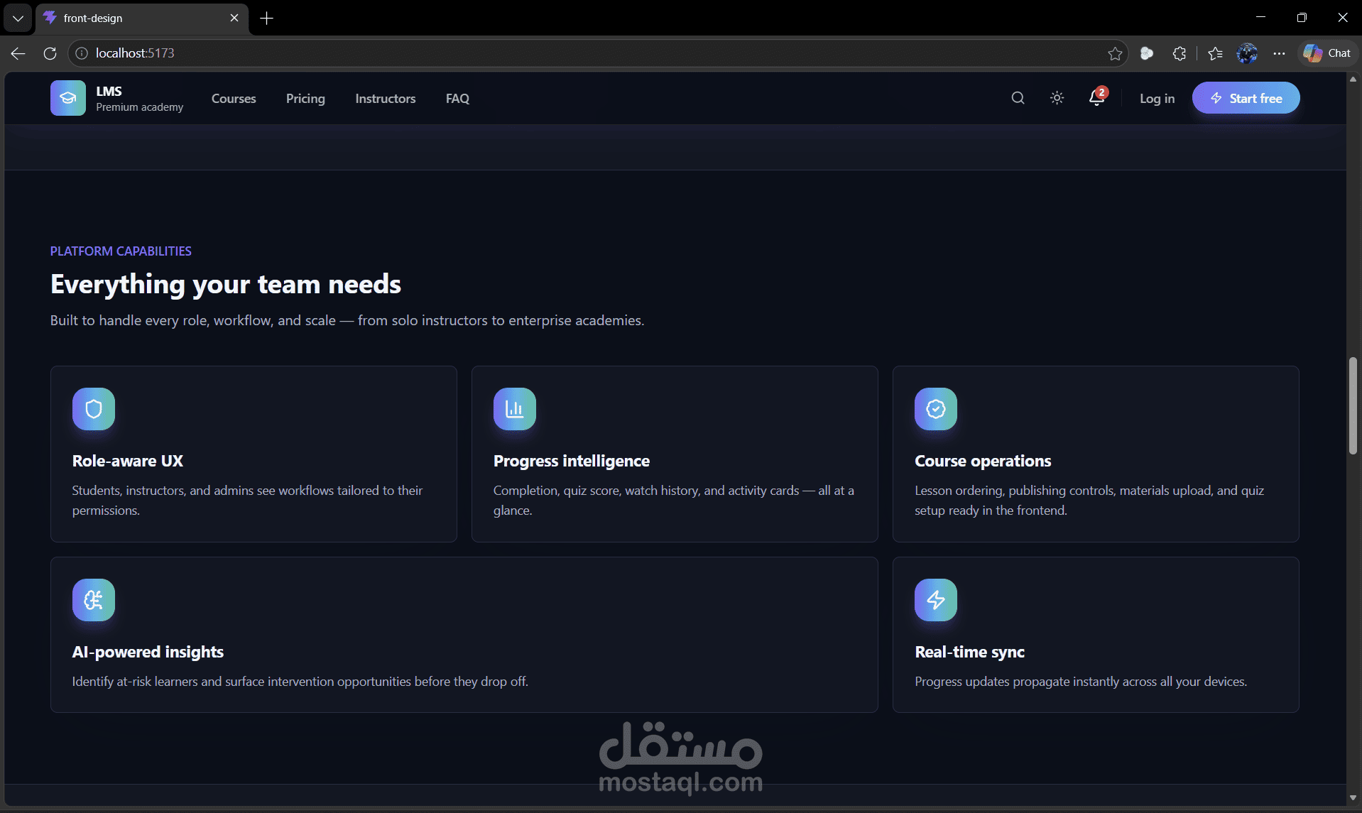Viewport: 1362px width, 813px height.
Task: Open browser profile avatar
Action: [x=1247, y=53]
